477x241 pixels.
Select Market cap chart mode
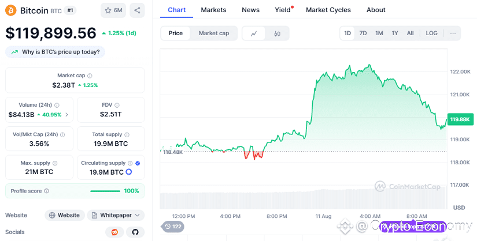[214, 33]
